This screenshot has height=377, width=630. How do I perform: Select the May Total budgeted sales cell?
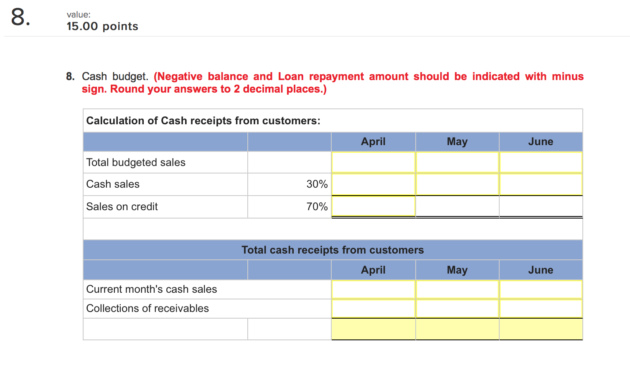coord(457,162)
